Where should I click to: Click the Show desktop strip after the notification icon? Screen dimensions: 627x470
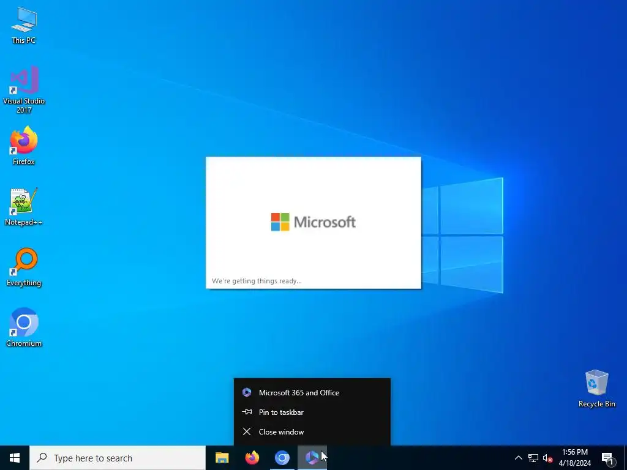click(x=625, y=458)
